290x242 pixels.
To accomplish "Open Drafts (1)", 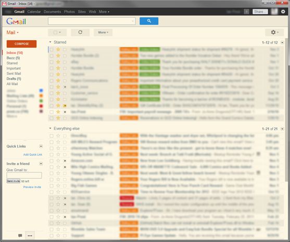I will (14, 78).
